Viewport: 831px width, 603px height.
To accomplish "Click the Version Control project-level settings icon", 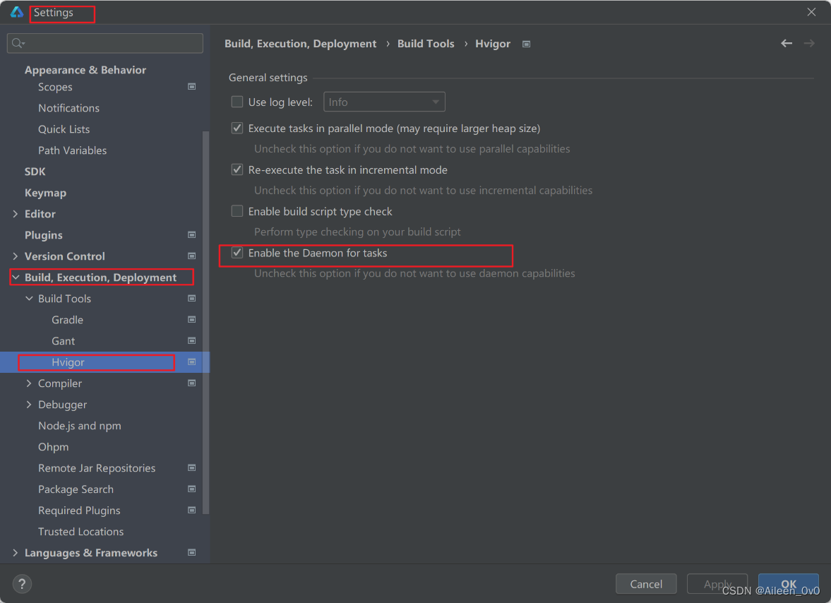I will pyautogui.click(x=192, y=256).
